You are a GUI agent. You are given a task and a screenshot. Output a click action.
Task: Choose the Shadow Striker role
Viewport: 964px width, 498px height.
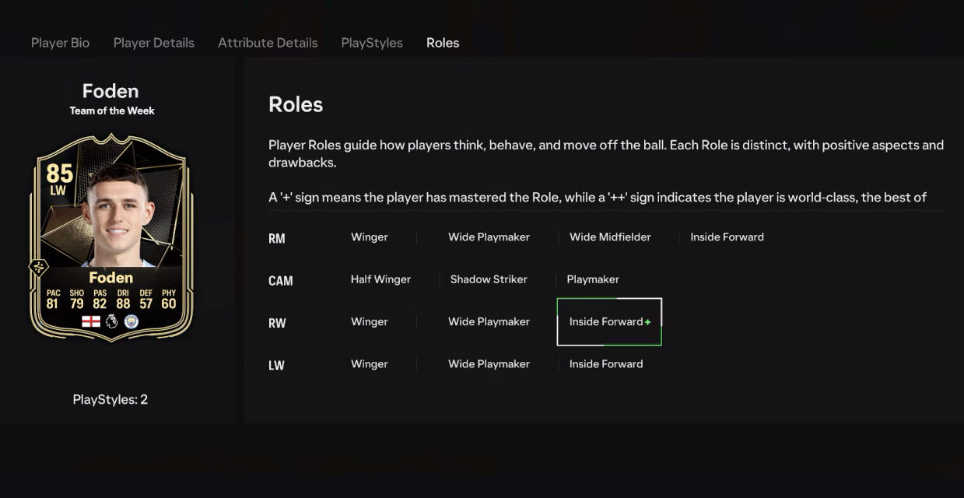coord(489,279)
